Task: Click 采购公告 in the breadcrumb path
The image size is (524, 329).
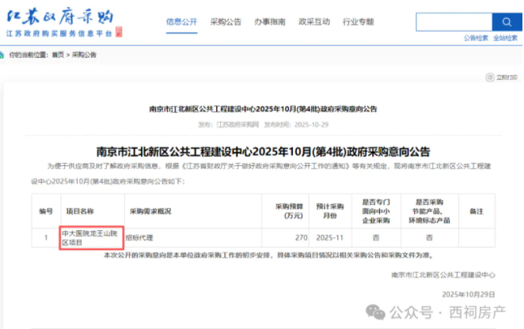Action: pos(84,55)
